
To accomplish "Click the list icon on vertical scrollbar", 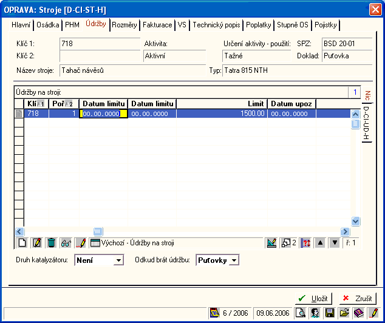I will (x=355, y=124).
